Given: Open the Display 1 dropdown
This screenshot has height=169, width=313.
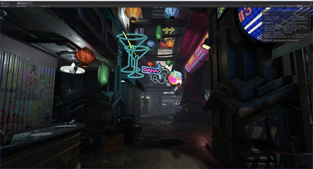Looking at the screenshot, I should click(x=6, y=6).
